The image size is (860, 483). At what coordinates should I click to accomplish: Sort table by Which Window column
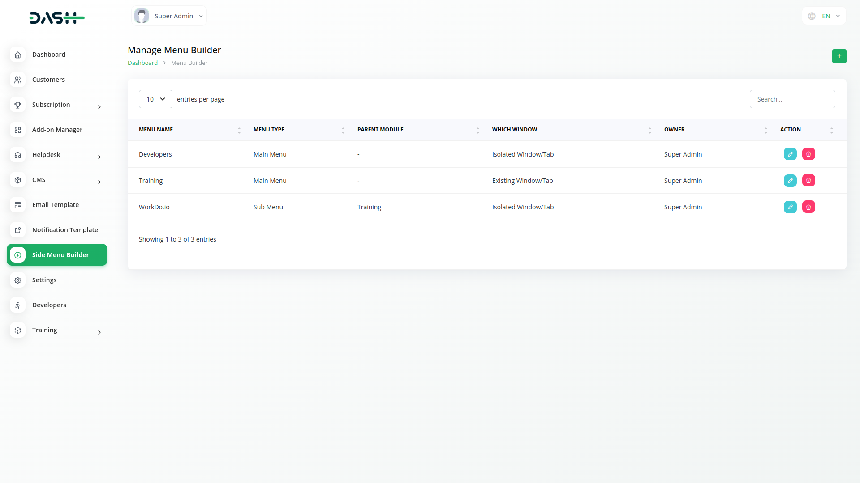649,130
